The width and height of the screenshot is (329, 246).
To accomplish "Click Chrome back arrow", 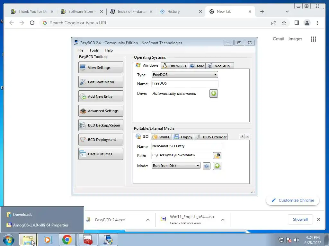I will tap(12, 23).
